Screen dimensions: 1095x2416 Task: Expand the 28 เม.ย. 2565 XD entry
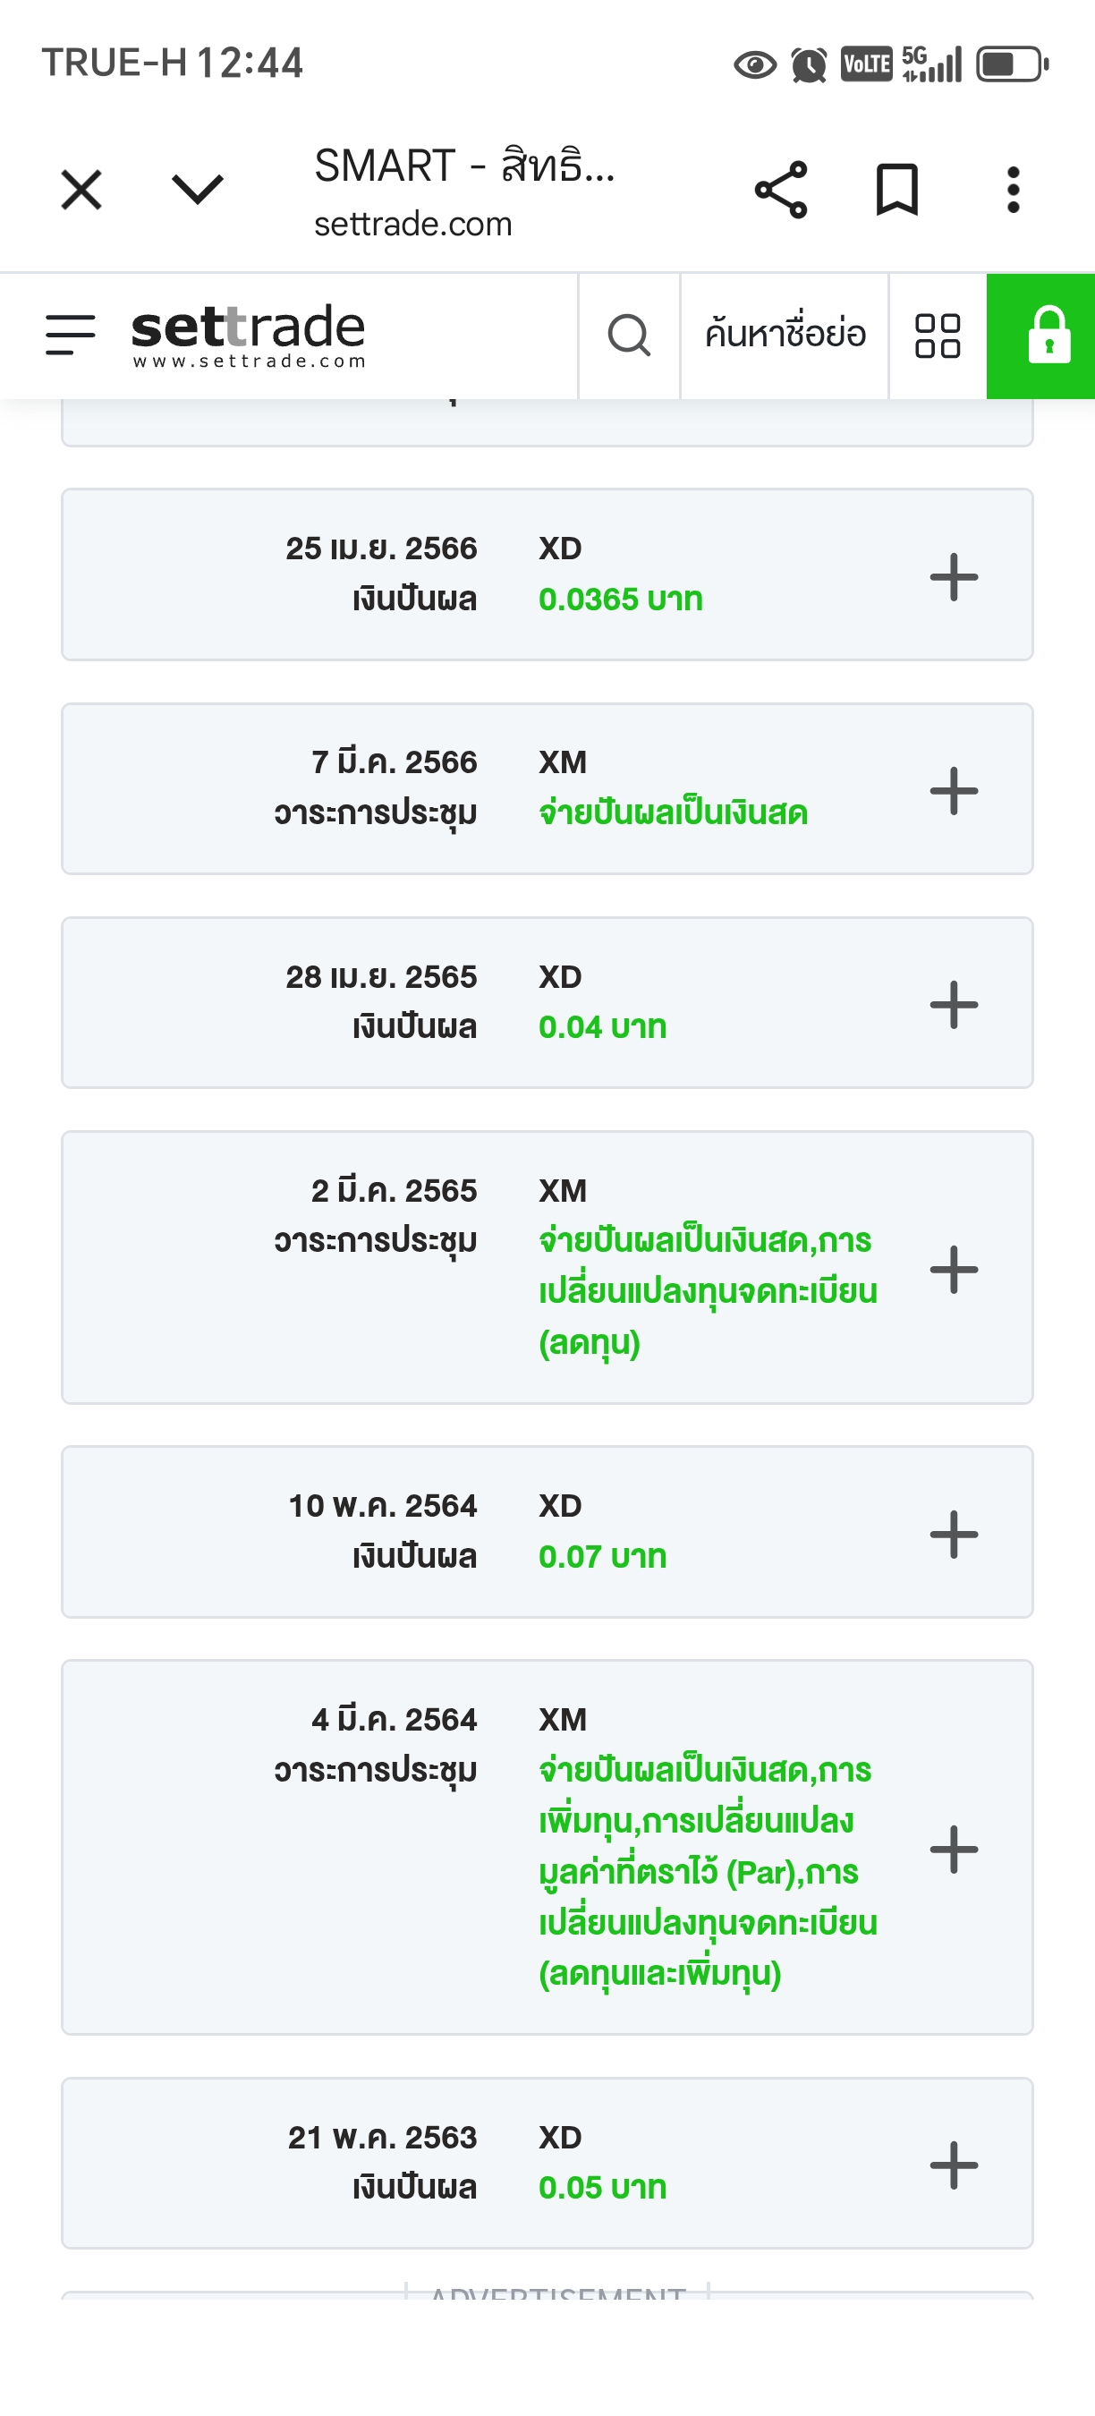pos(954,1004)
